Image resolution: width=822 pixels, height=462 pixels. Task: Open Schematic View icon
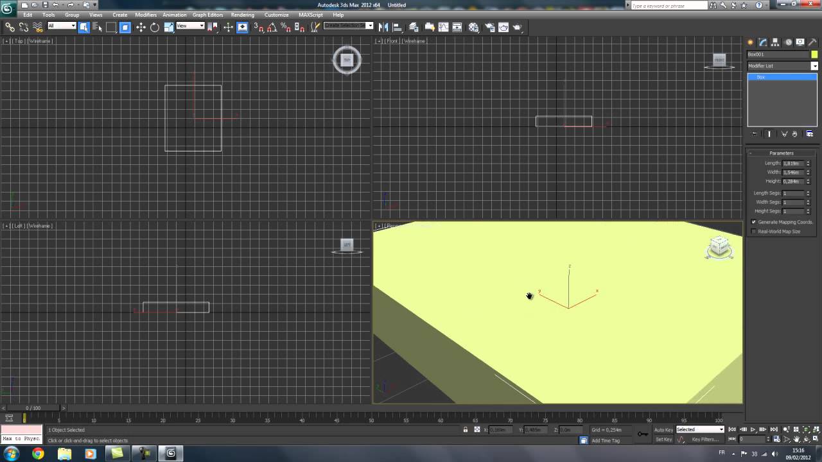[x=457, y=27]
